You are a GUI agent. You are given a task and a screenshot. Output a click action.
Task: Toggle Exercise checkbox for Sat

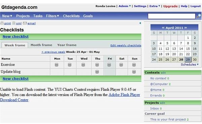point(121,65)
